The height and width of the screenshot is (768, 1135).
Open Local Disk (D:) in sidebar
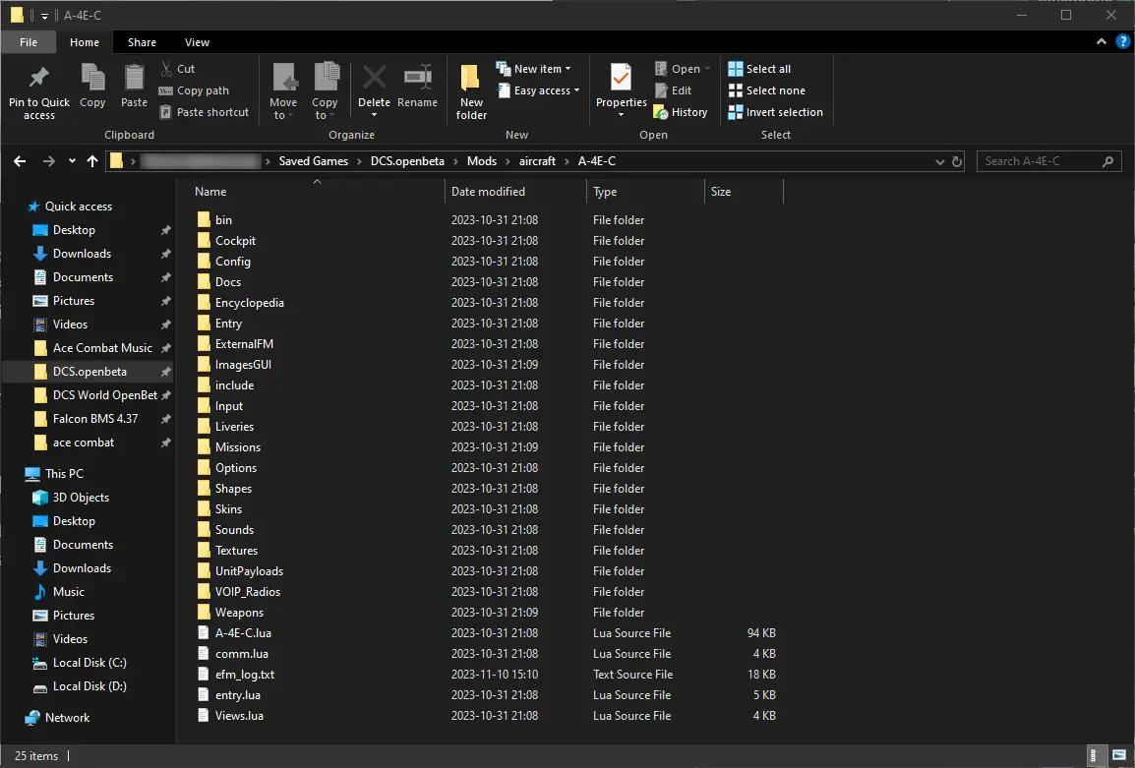pyautogui.click(x=90, y=687)
